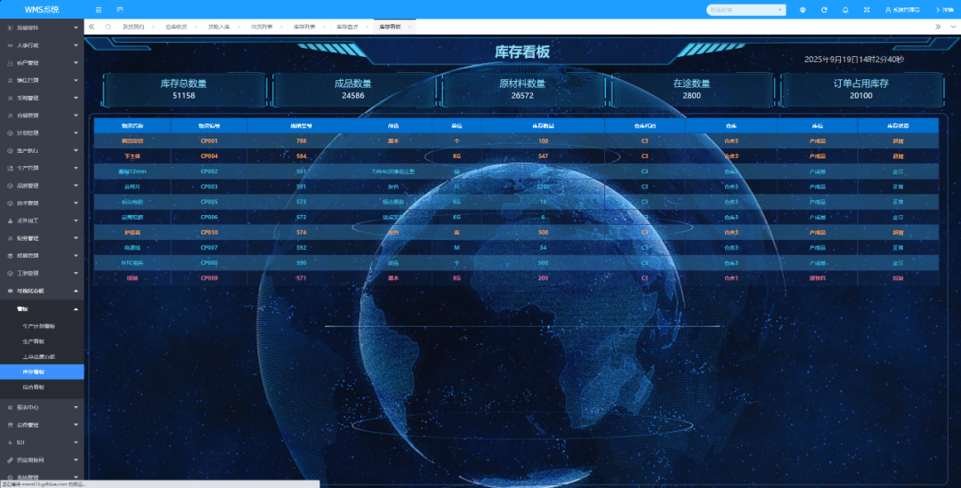Expand the 基础资料 menu arrow
The height and width of the screenshot is (488, 961).
[76, 28]
